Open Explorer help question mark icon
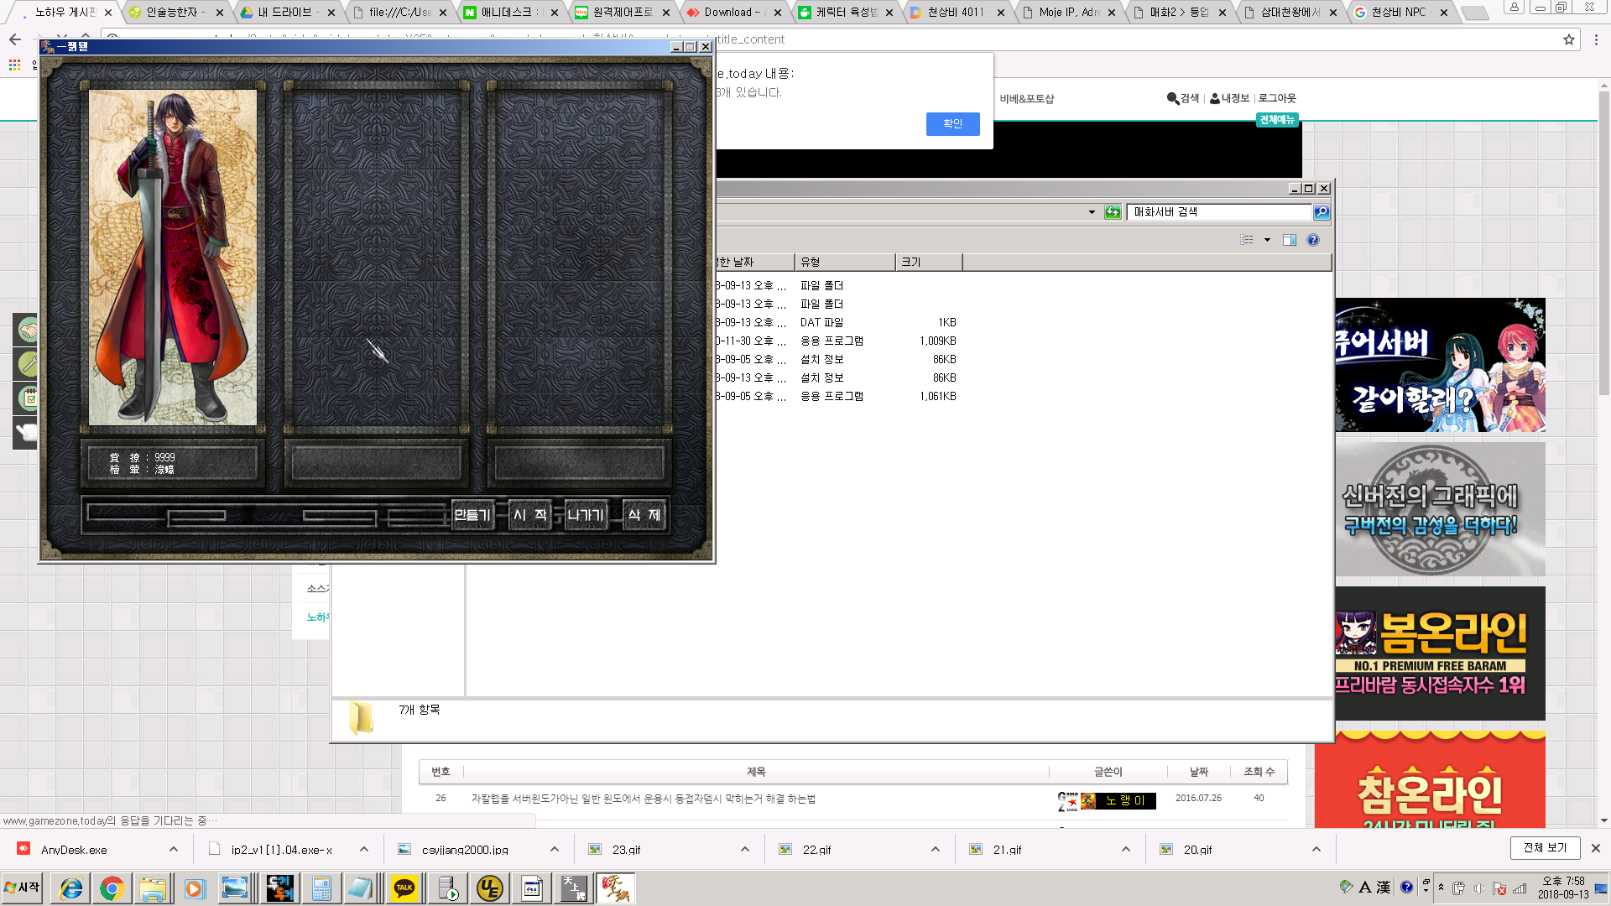The width and height of the screenshot is (1611, 906). (1313, 240)
